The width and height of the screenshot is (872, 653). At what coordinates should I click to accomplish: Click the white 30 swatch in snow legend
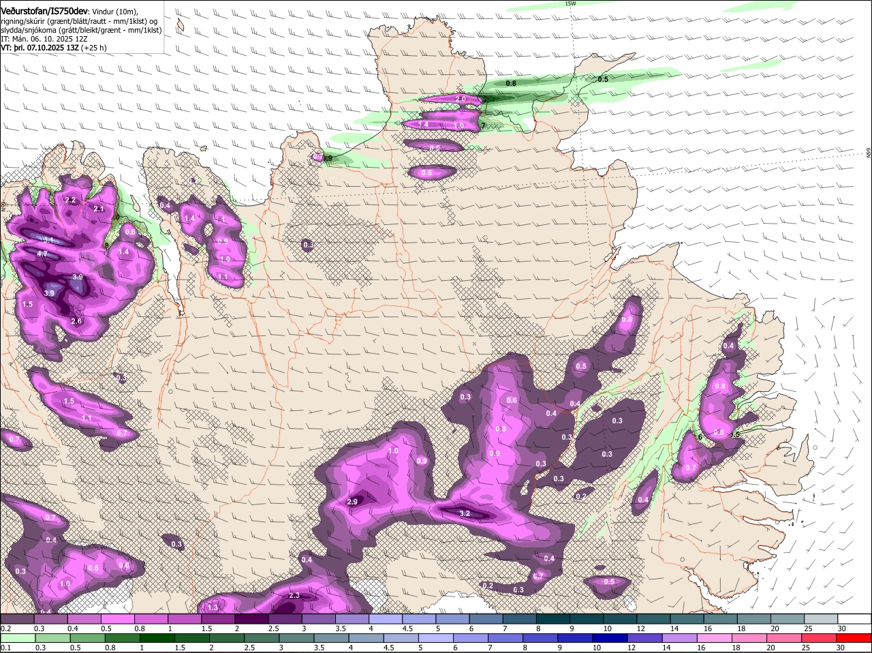point(854,618)
